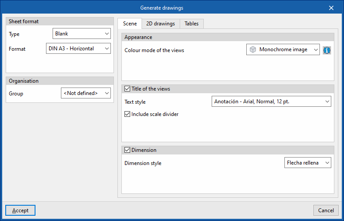The width and height of the screenshot is (344, 221).
Task: Click the cube icon in Monochrome image dropdown
Action: [253, 50]
